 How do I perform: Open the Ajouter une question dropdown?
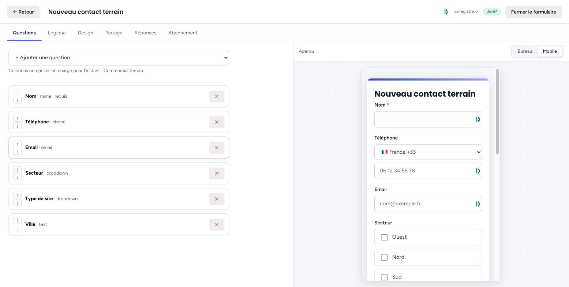(x=119, y=57)
